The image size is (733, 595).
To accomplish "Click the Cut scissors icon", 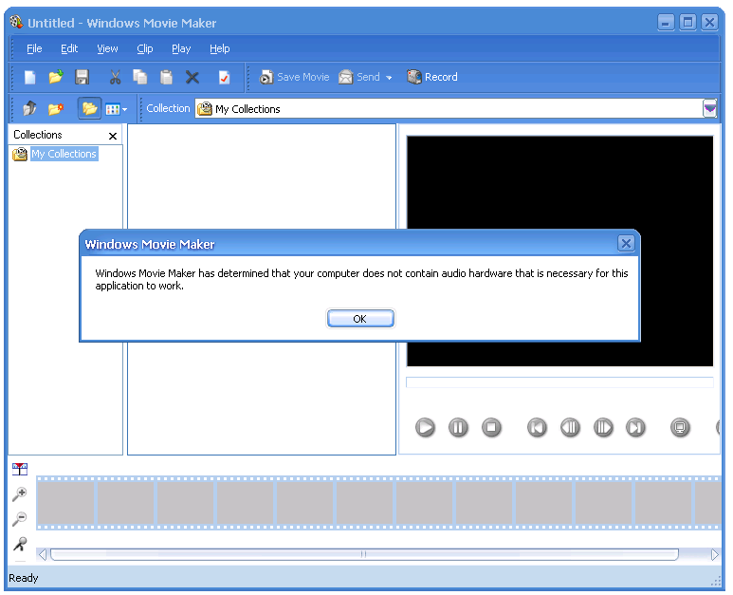I will (x=115, y=77).
